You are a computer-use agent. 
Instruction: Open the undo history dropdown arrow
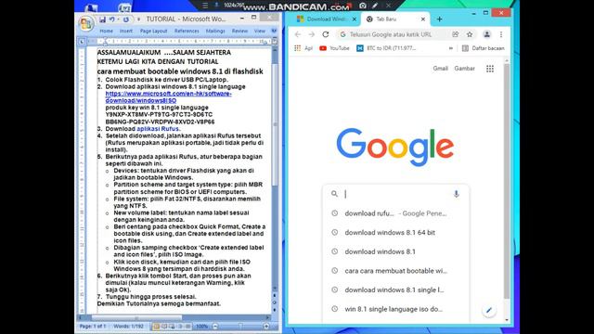pos(118,19)
